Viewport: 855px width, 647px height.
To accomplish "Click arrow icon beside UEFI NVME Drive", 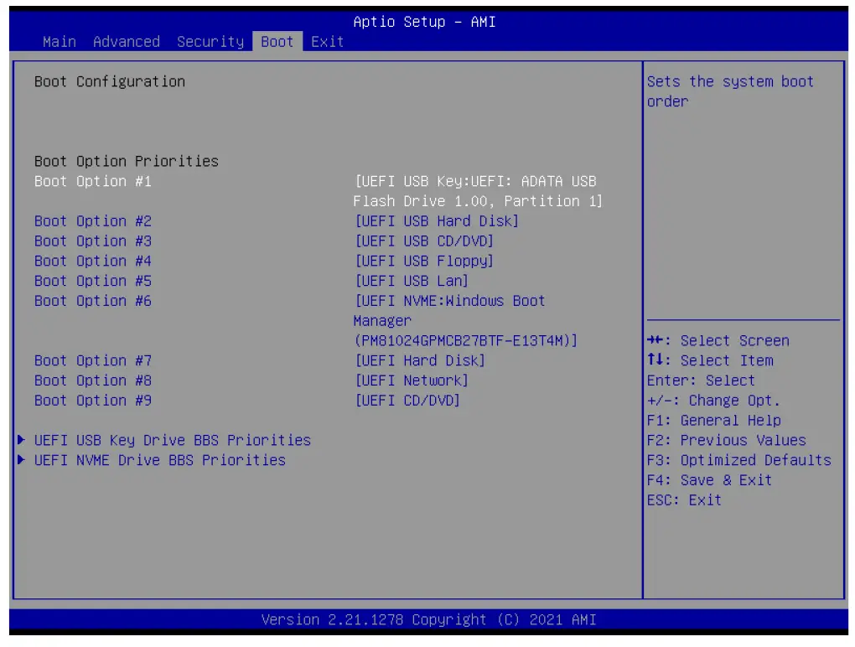I will (x=22, y=461).
